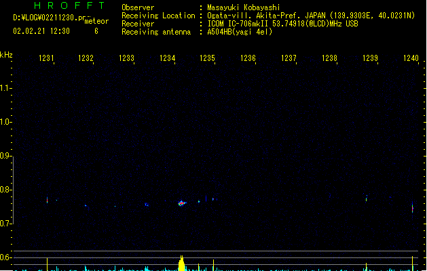Click the date stamp 02.02.21 12:30

(x=41, y=31)
